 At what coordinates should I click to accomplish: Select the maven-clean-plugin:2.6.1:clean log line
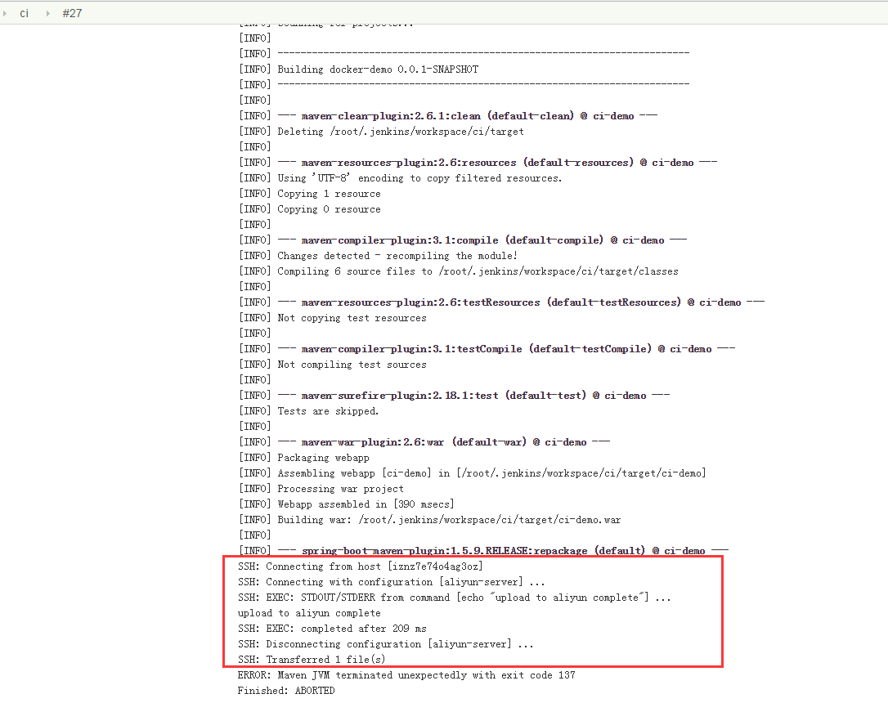coord(450,115)
